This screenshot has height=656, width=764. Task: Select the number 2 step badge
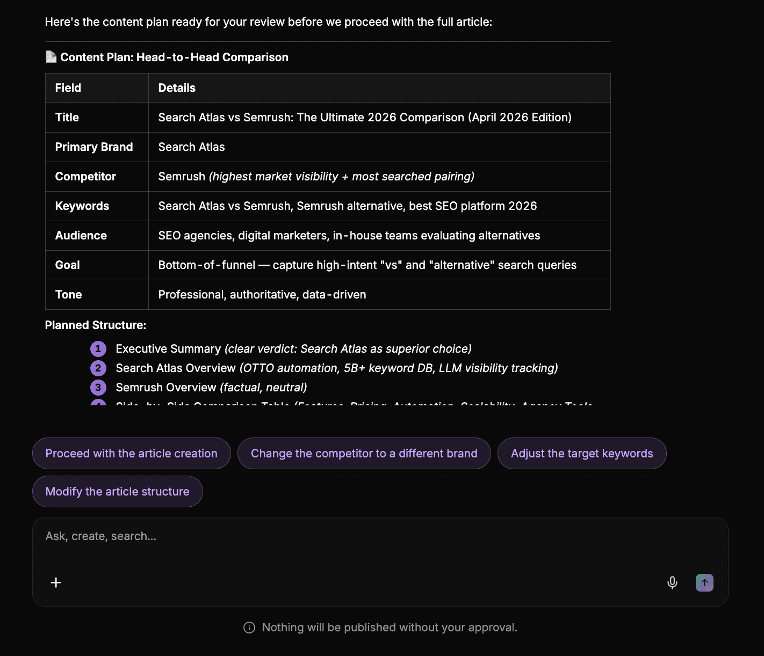pos(98,368)
